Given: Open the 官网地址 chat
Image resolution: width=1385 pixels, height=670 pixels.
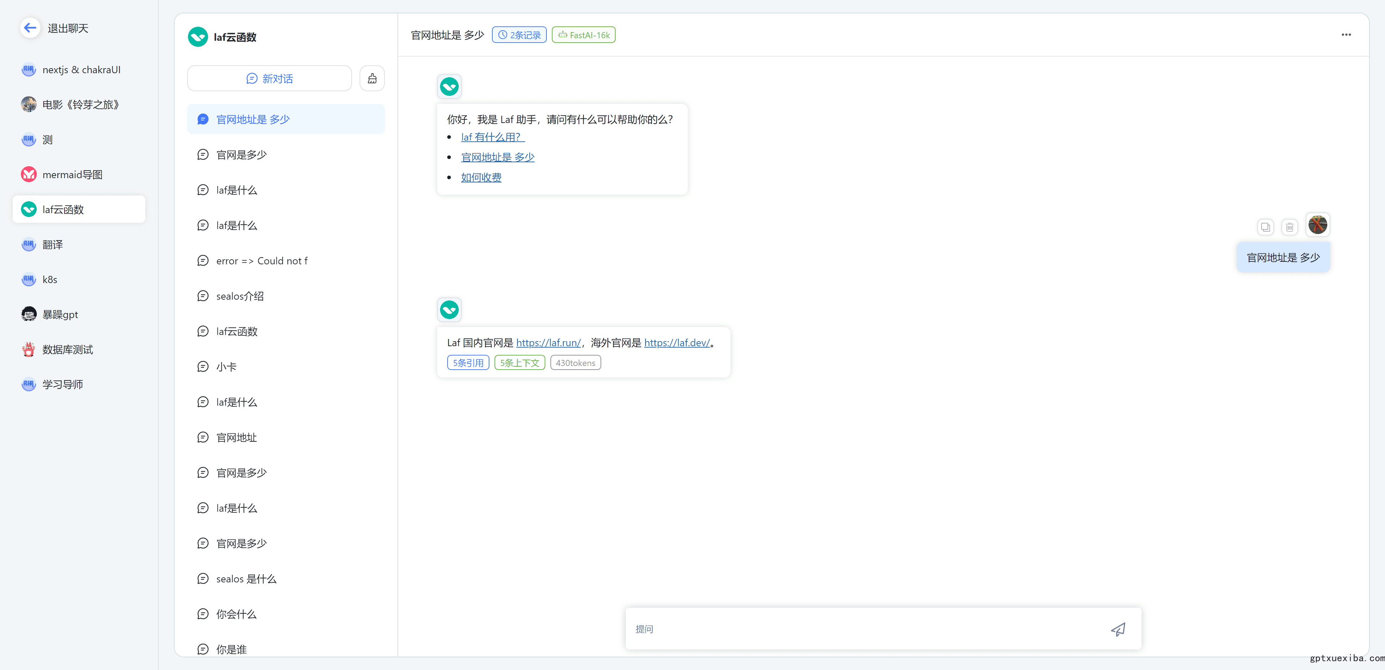Looking at the screenshot, I should [x=286, y=437].
